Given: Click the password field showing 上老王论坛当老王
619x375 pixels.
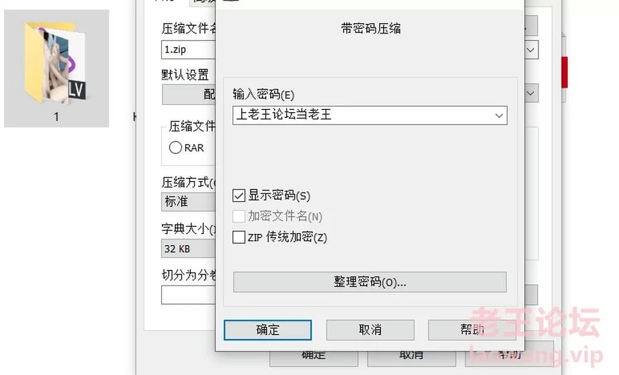Looking at the screenshot, I should pyautogui.click(x=362, y=115).
